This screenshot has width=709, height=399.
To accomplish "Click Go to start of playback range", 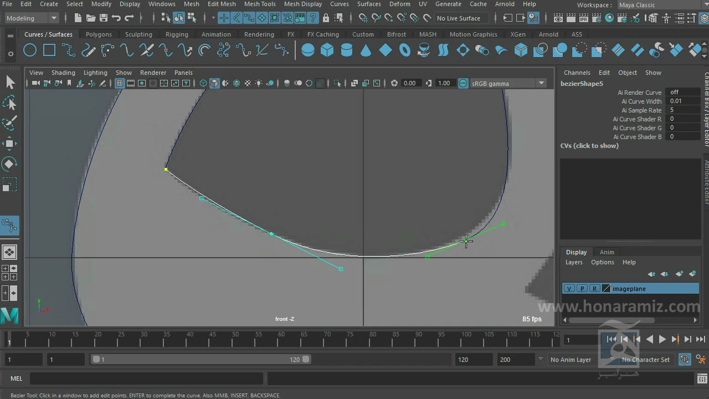I will [611, 339].
